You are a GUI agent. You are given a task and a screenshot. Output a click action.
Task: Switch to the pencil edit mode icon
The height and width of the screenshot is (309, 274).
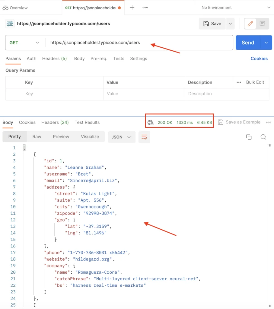(x=250, y=24)
